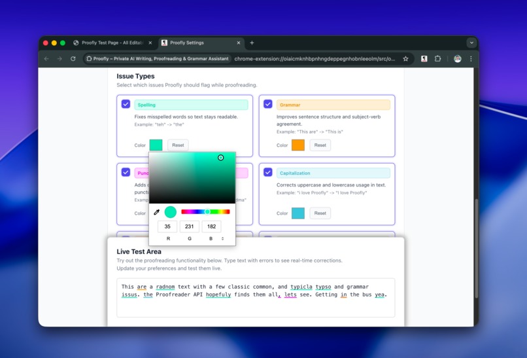
Task: Click inside the Live Test Area text box
Action: tap(256, 298)
